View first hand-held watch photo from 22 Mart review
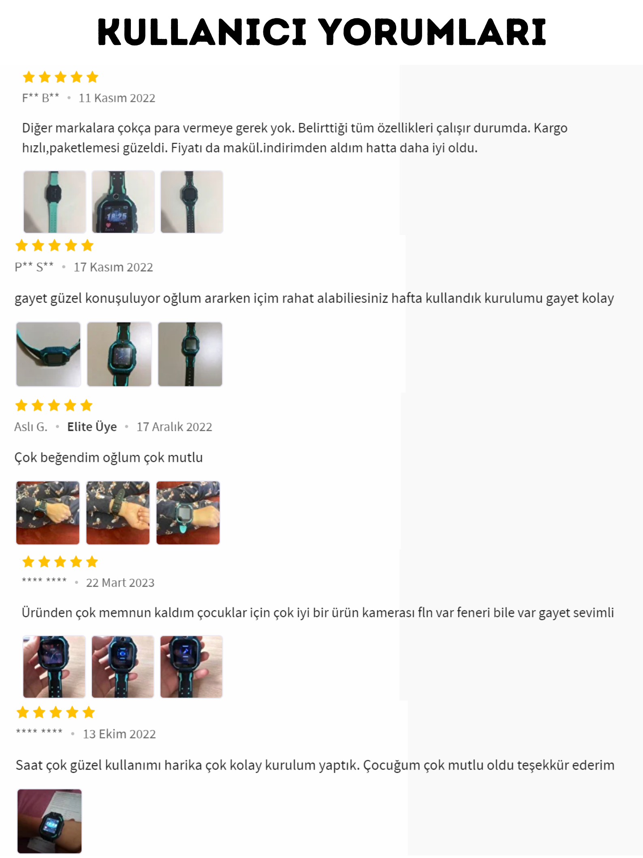Screen dimensions: 643x858 54,667
